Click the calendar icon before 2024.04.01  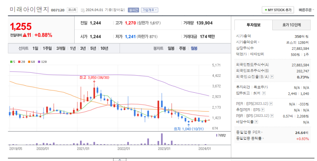83,10
